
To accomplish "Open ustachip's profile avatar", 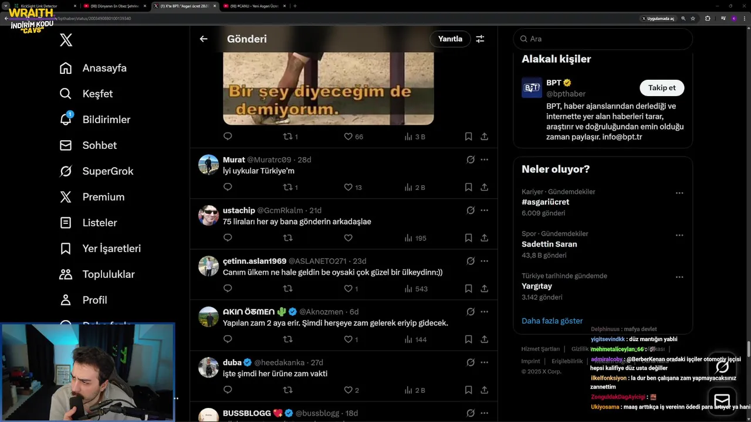I will point(208,215).
